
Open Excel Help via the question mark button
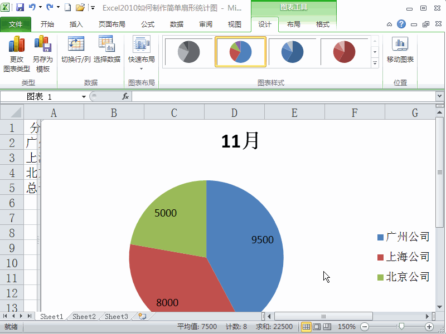(x=400, y=24)
